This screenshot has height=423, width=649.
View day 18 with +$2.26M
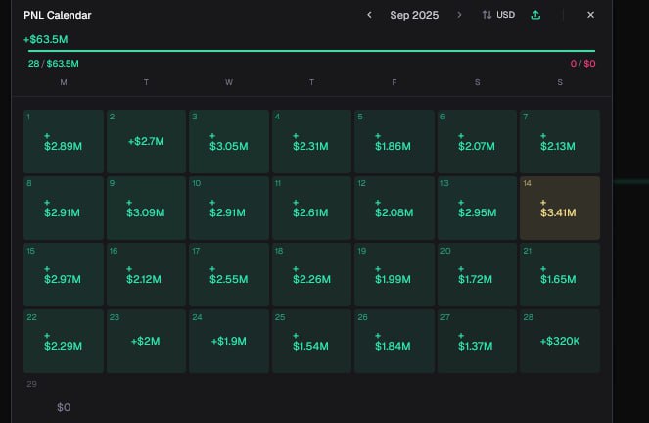[x=311, y=275]
